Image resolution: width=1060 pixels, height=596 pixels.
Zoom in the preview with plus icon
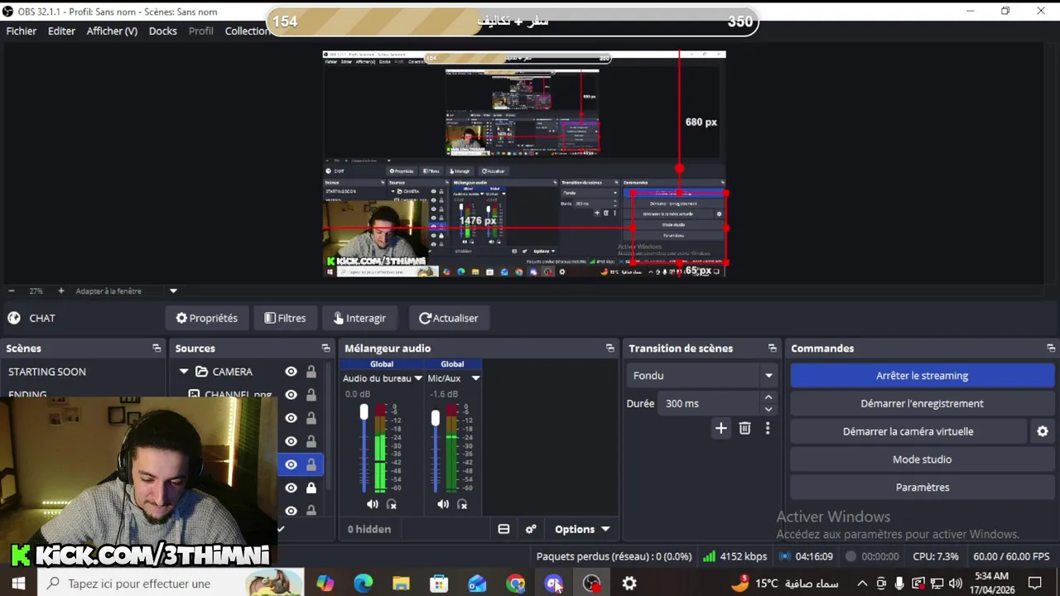(x=60, y=291)
